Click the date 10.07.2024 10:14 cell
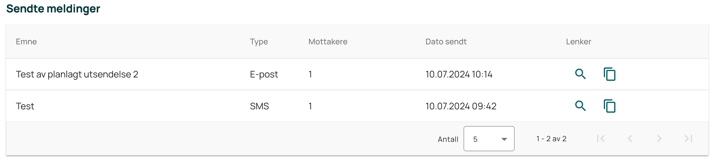Viewport: 714px width, 164px height. (459, 74)
